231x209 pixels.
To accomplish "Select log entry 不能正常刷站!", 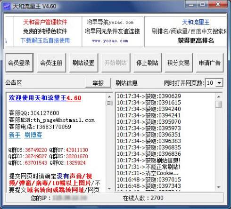I will (x=148, y=167).
